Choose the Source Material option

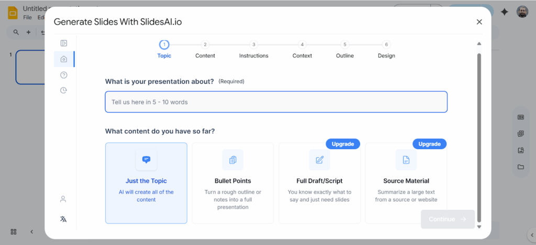point(406,183)
